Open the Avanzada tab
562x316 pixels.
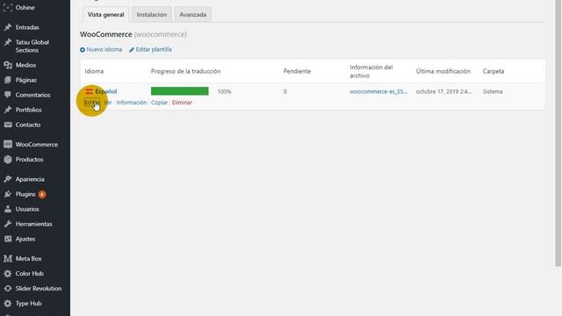pyautogui.click(x=193, y=15)
